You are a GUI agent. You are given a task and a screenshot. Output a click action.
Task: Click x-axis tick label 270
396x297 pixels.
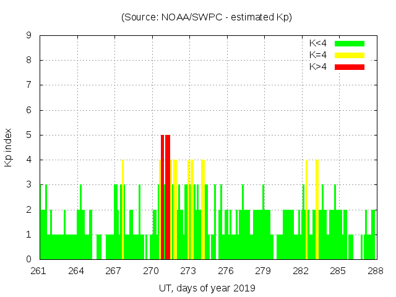(152, 271)
